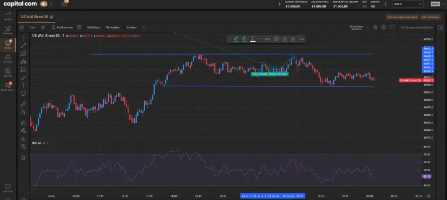Select the forecast and measurement tool group

[x=23, y=69]
